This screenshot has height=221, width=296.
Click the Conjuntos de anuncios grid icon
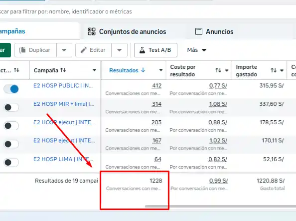92,31
